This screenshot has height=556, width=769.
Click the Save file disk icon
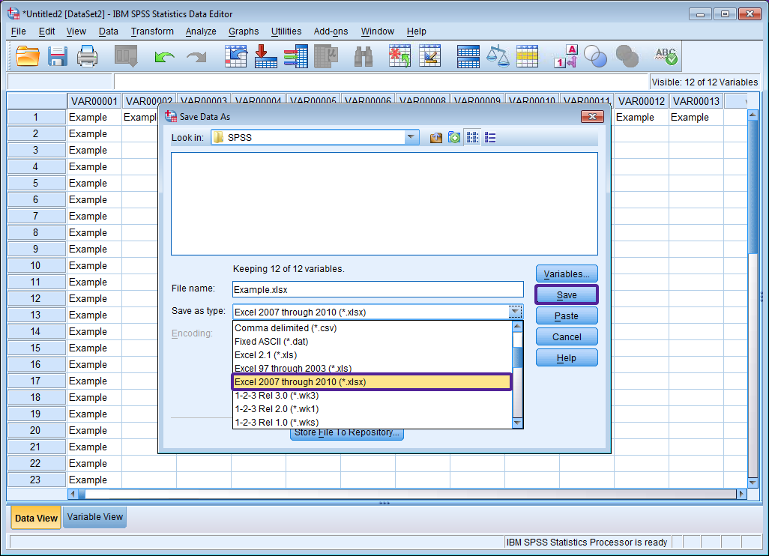click(x=58, y=56)
